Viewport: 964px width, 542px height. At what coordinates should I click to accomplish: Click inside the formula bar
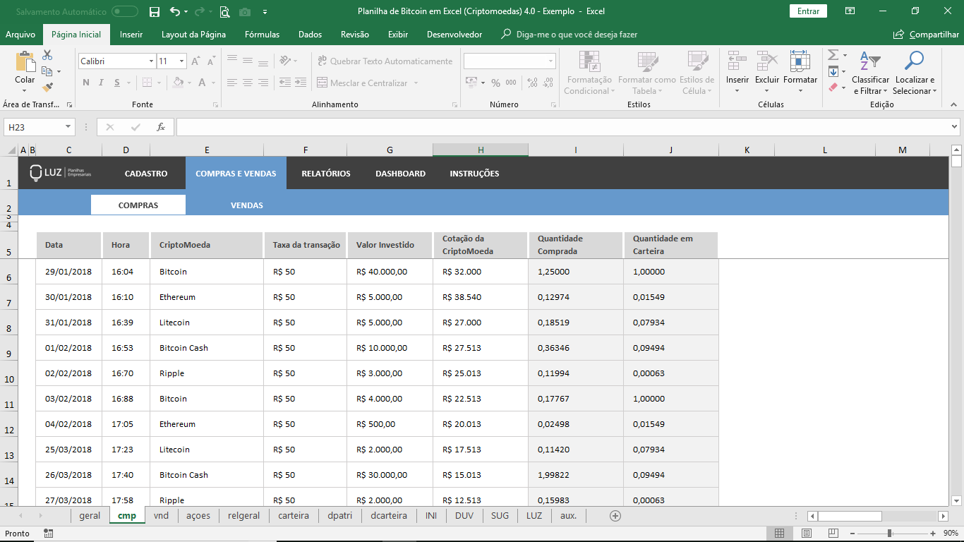[494, 127]
